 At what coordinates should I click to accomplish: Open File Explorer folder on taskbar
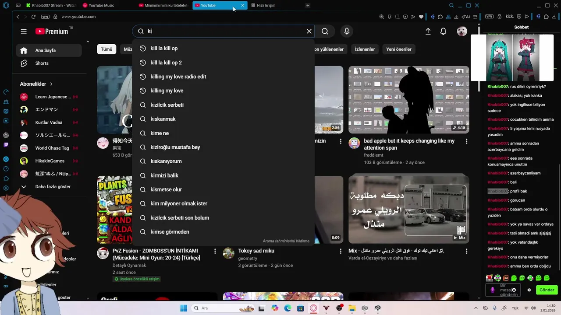(x=352, y=308)
